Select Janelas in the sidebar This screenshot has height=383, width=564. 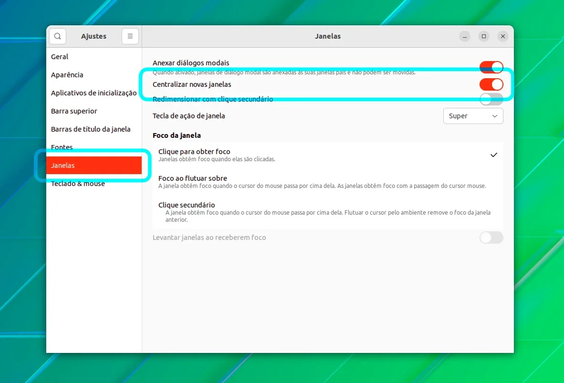[94, 166]
